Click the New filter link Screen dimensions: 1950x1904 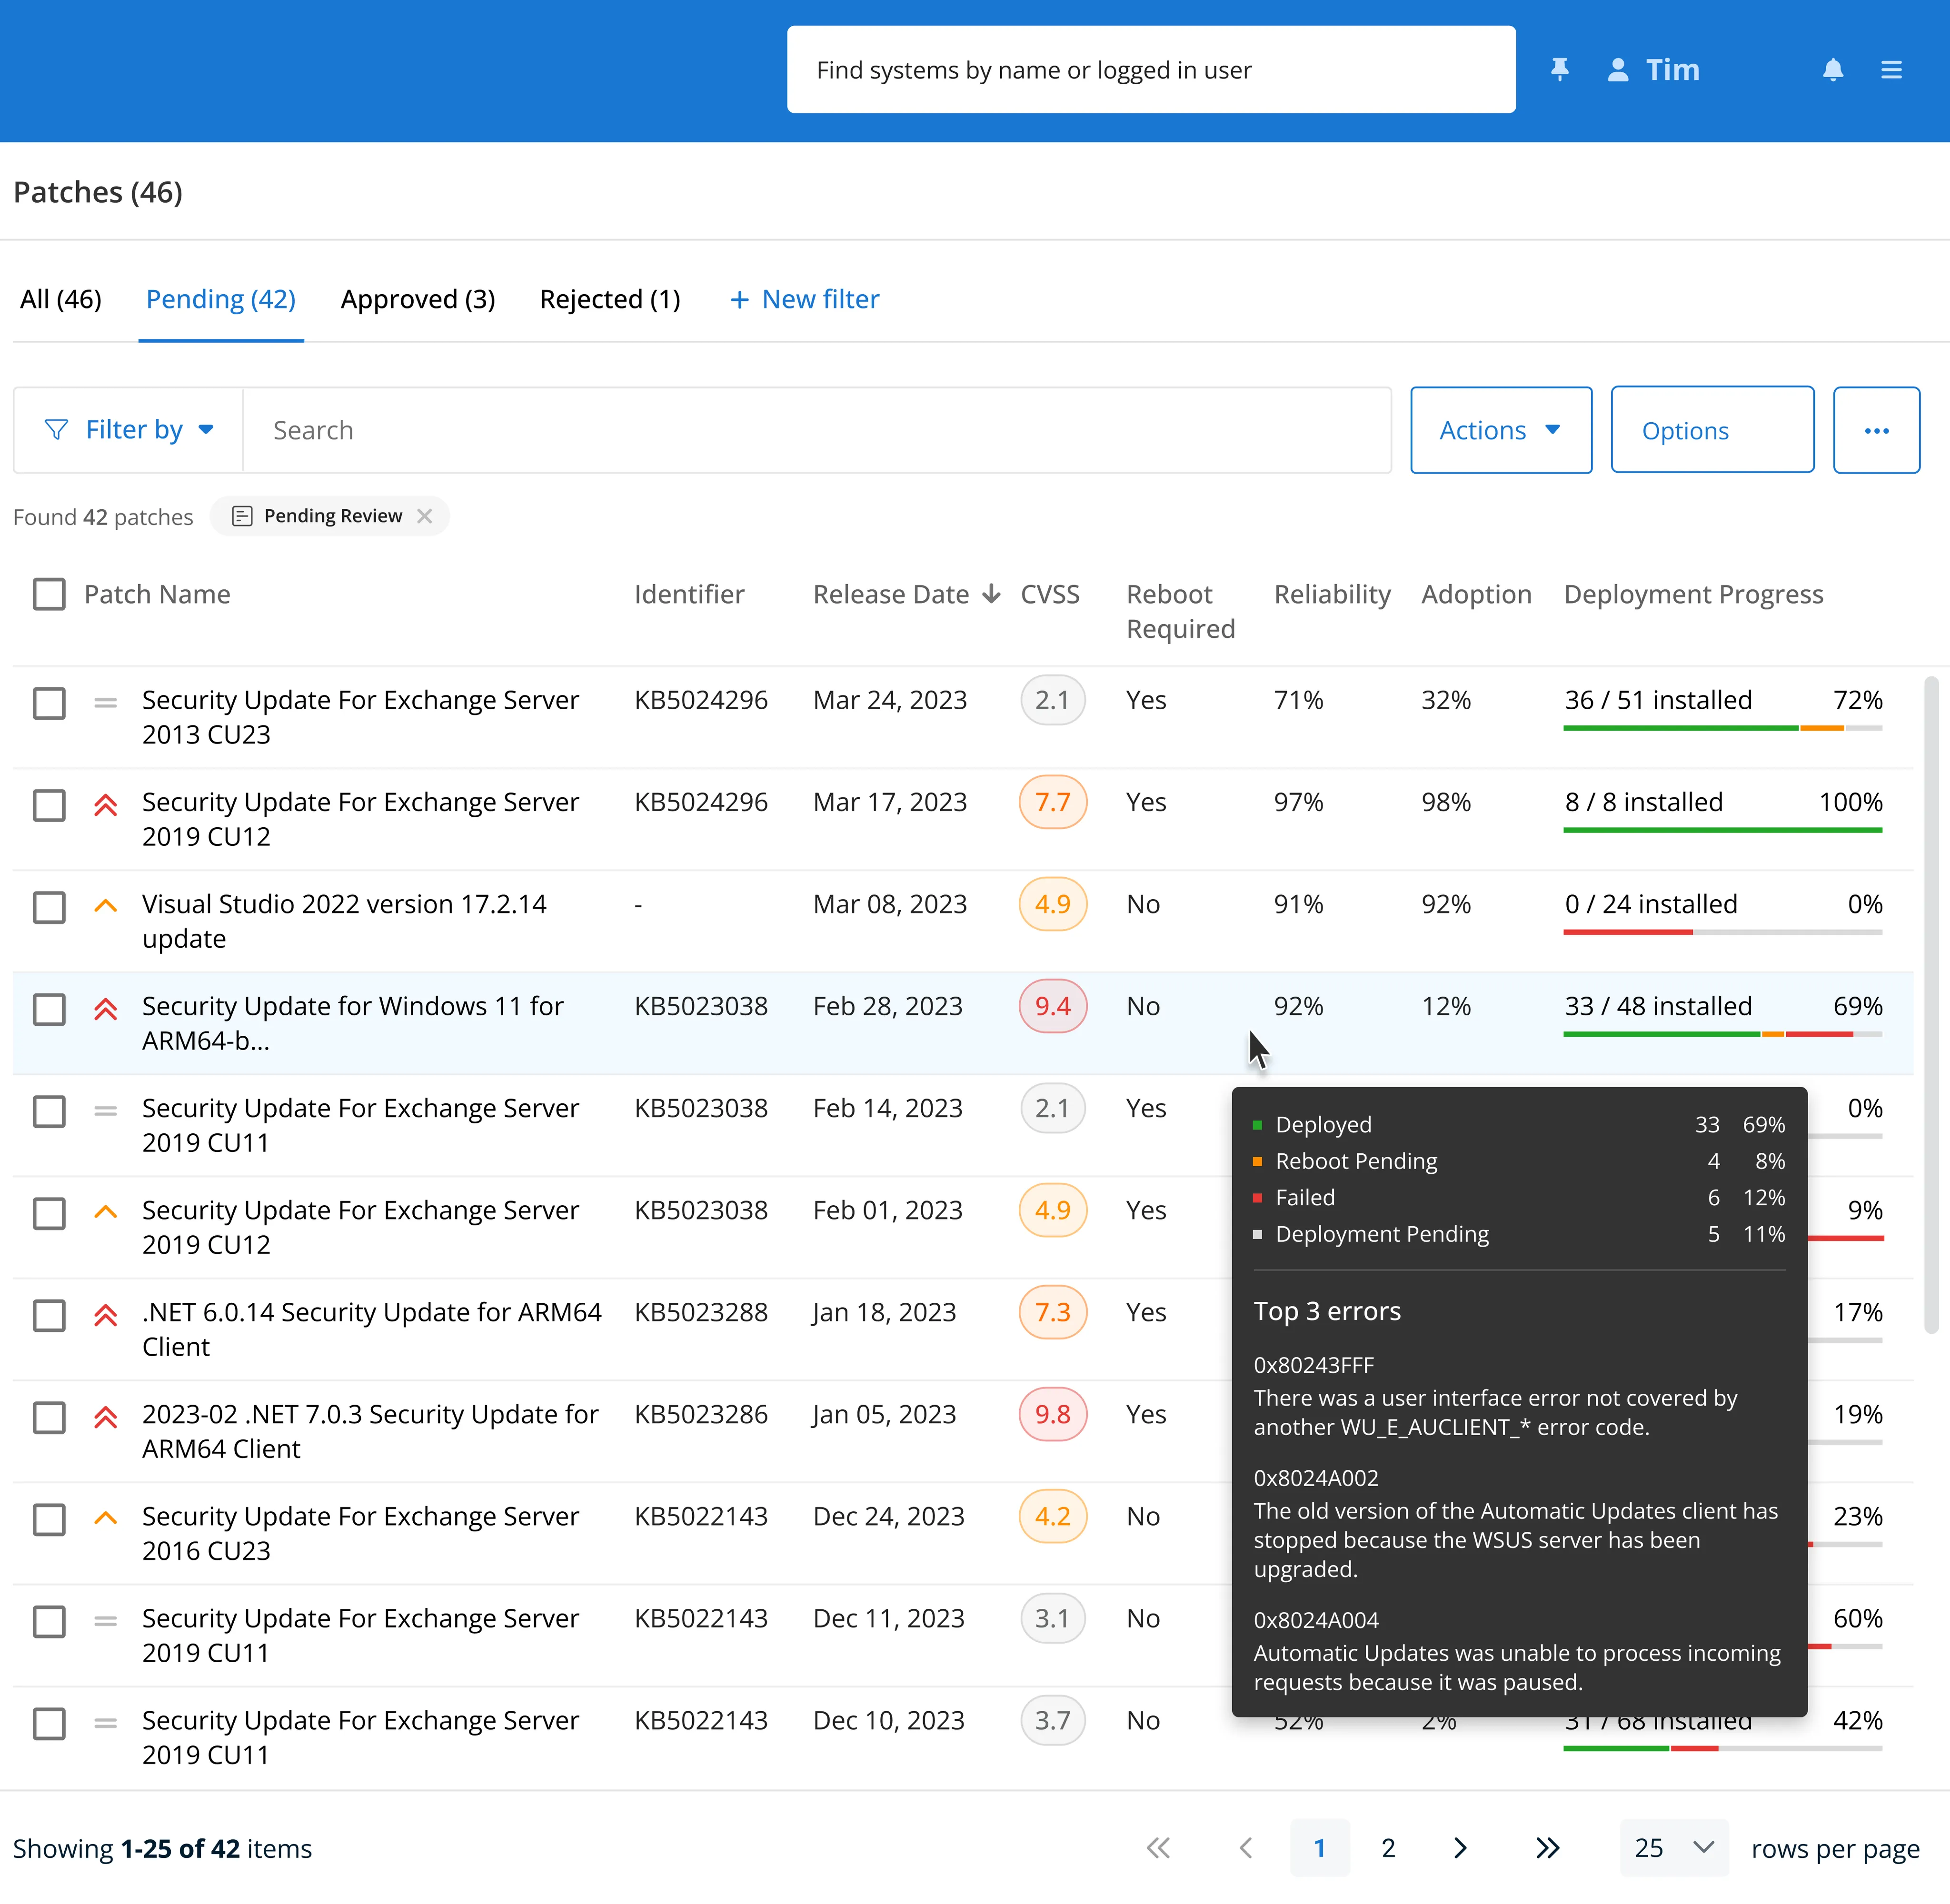click(805, 299)
